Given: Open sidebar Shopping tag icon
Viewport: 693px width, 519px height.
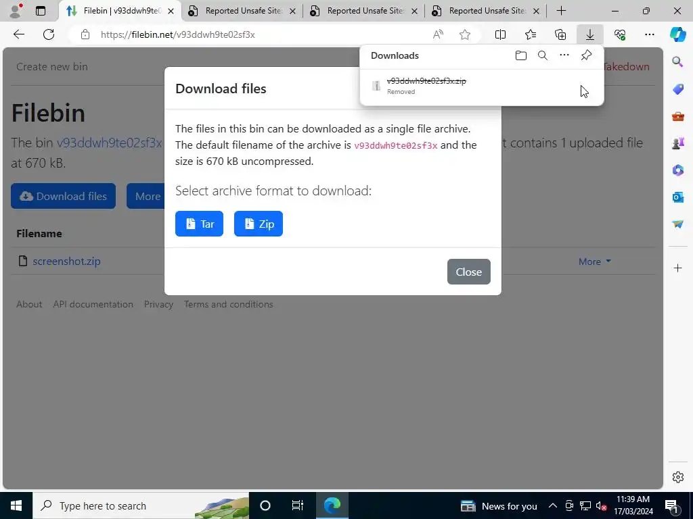Looking at the screenshot, I should click(677, 89).
